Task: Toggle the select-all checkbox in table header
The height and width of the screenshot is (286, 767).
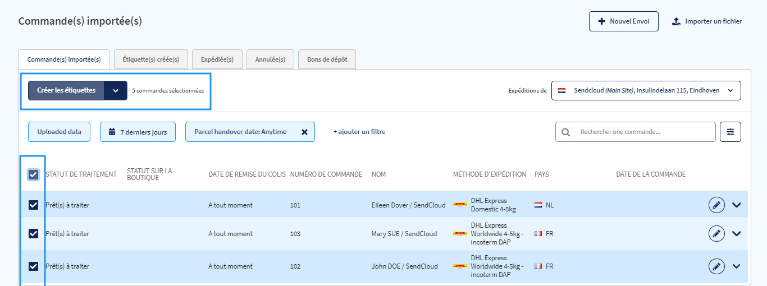Action: [33, 174]
